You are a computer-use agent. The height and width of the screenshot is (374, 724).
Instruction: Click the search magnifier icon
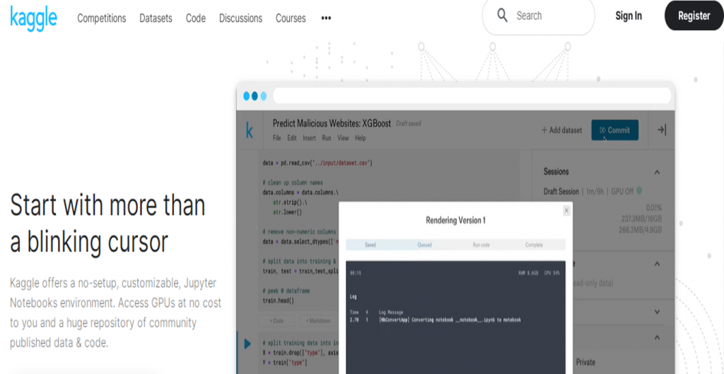pos(503,16)
